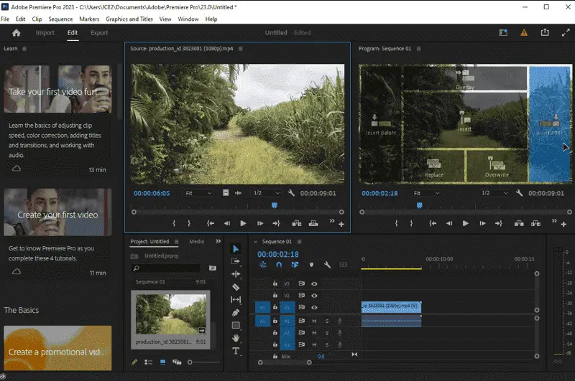Switch Project panel to List View
Image resolution: width=575 pixels, height=381 pixels.
pos(148,362)
